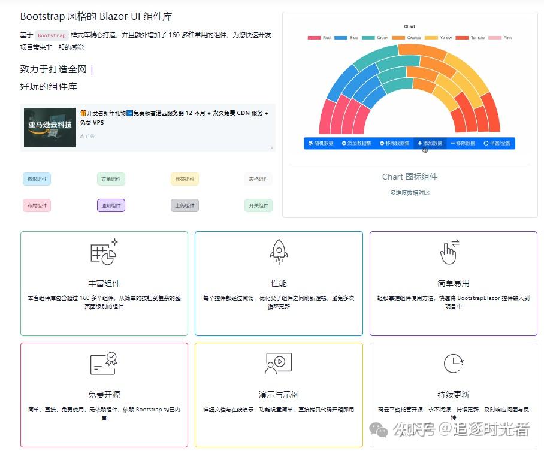Select the 开关组件 tag

pyautogui.click(x=258, y=205)
